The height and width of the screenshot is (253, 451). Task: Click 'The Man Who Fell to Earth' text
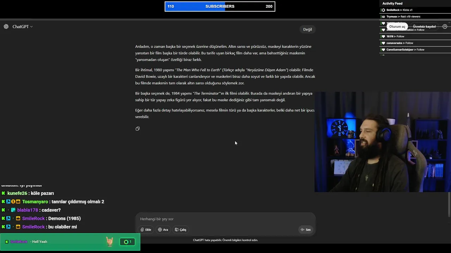(x=198, y=70)
